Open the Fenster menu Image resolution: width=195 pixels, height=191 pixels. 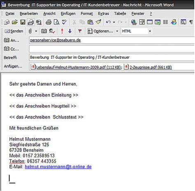pyautogui.click(x=138, y=14)
